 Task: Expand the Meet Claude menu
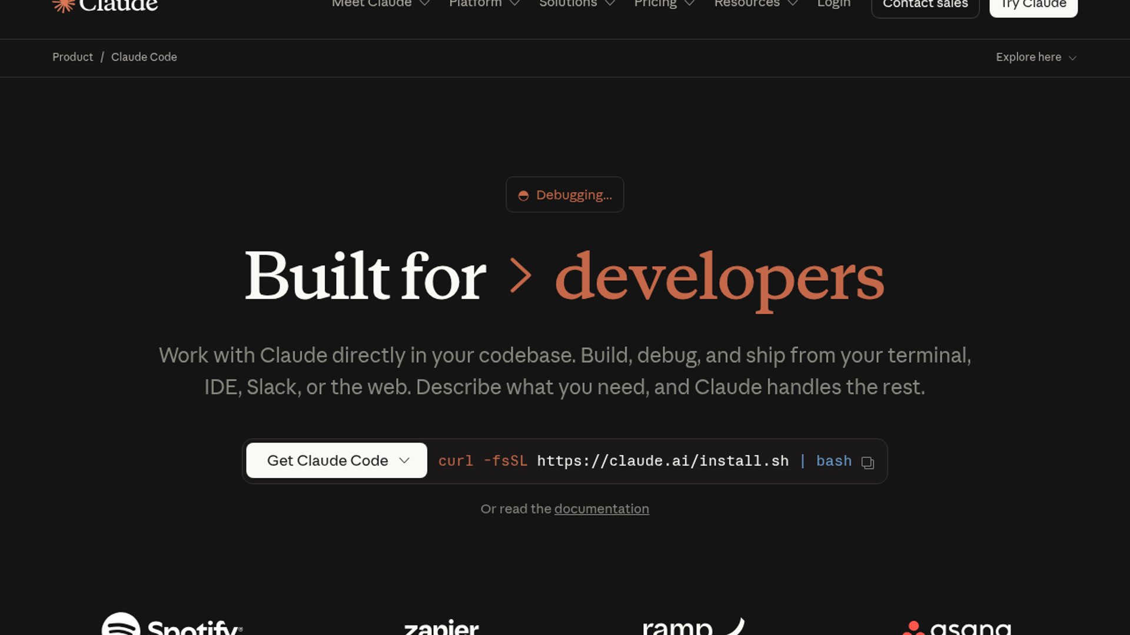click(381, 4)
